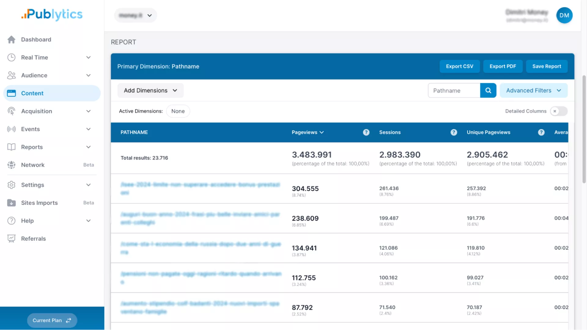This screenshot has width=587, height=330.
Task: Click the magnifier search button
Action: tap(488, 90)
